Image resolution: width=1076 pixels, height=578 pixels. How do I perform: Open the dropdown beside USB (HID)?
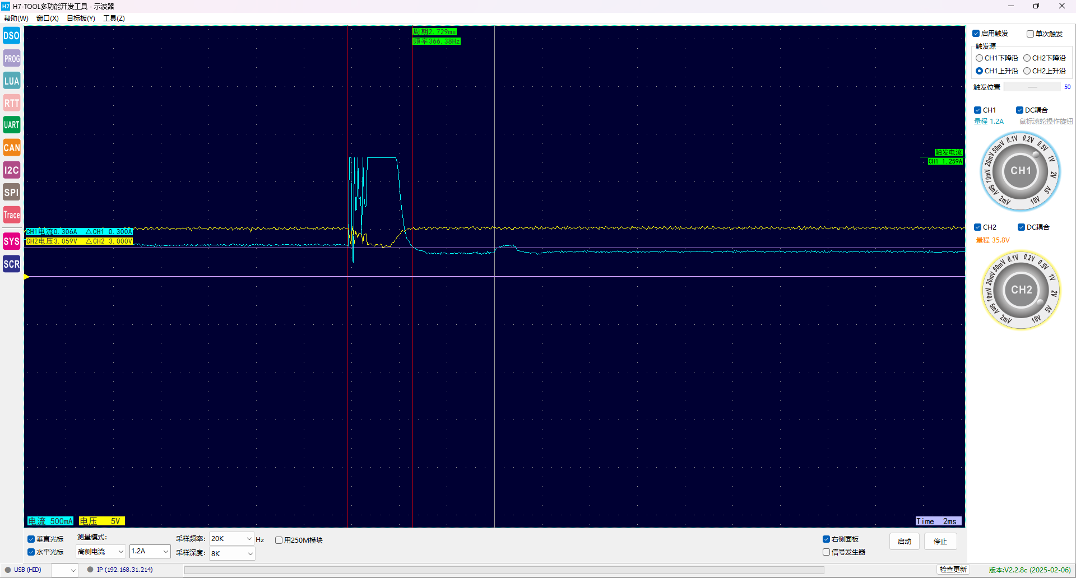[x=64, y=570]
